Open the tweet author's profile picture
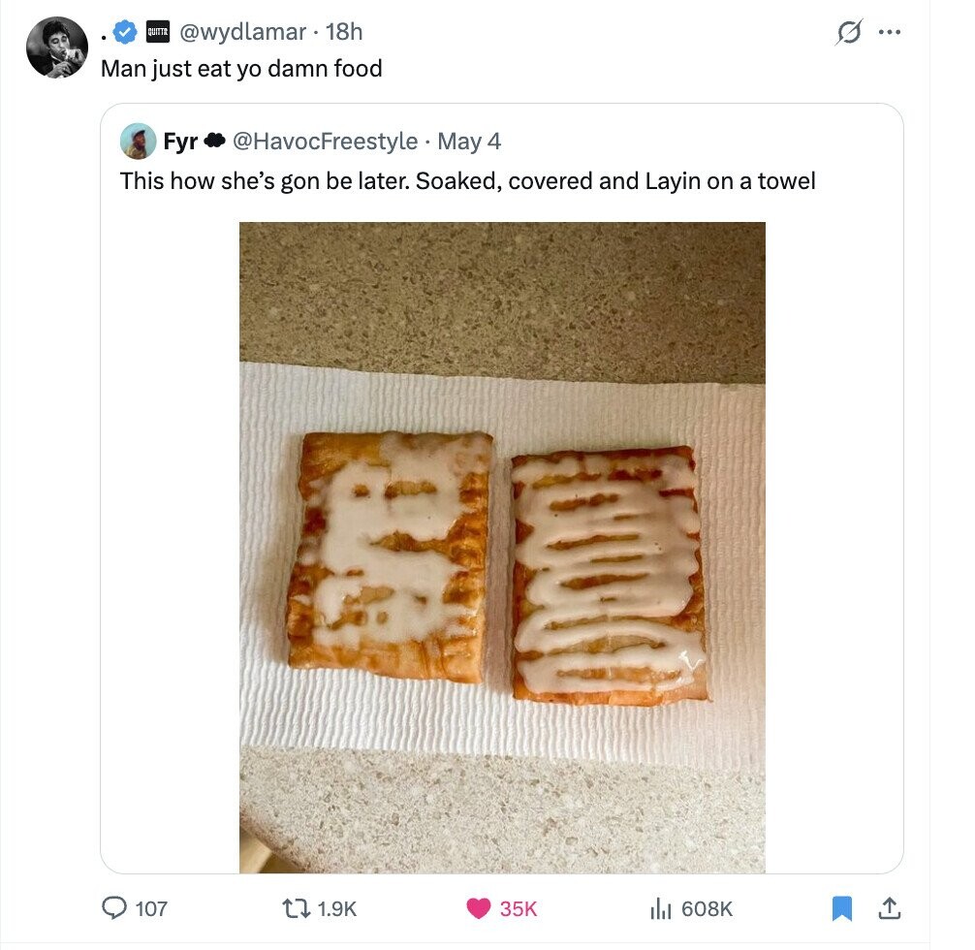Image resolution: width=975 pixels, height=950 pixels. [57, 47]
